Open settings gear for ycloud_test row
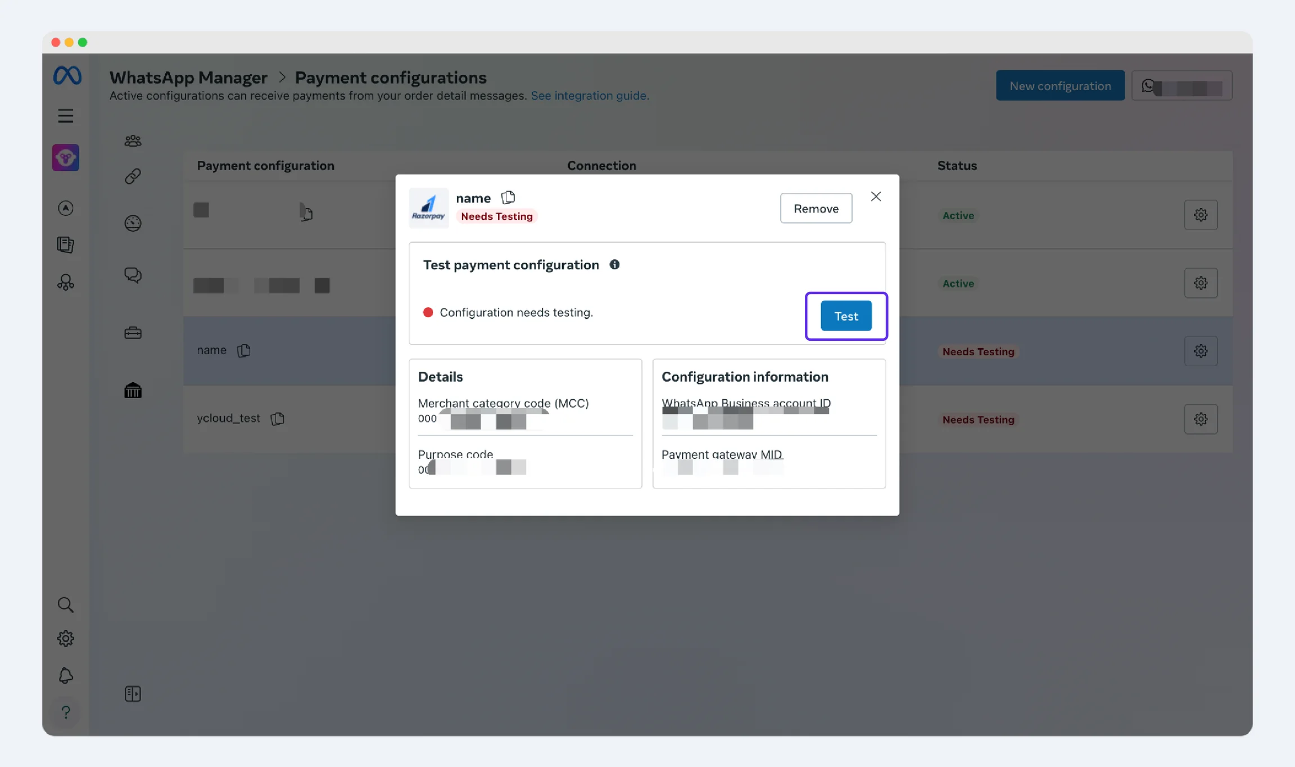The image size is (1295, 767). [1201, 419]
